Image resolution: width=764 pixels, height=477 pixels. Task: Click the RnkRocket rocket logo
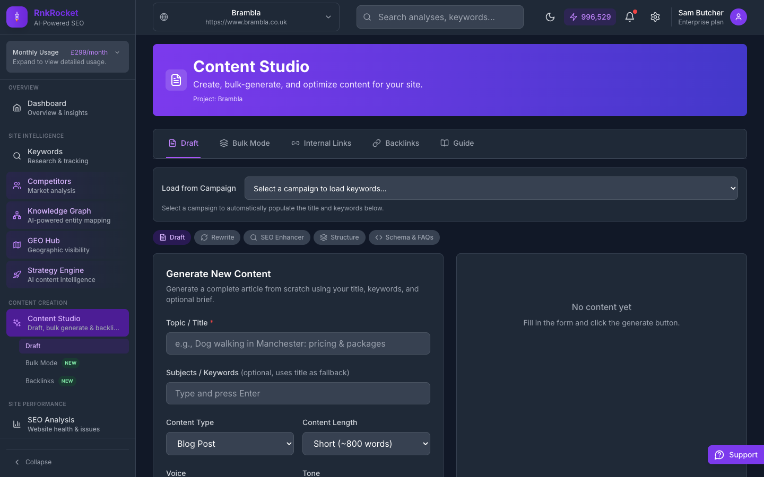[16, 17]
